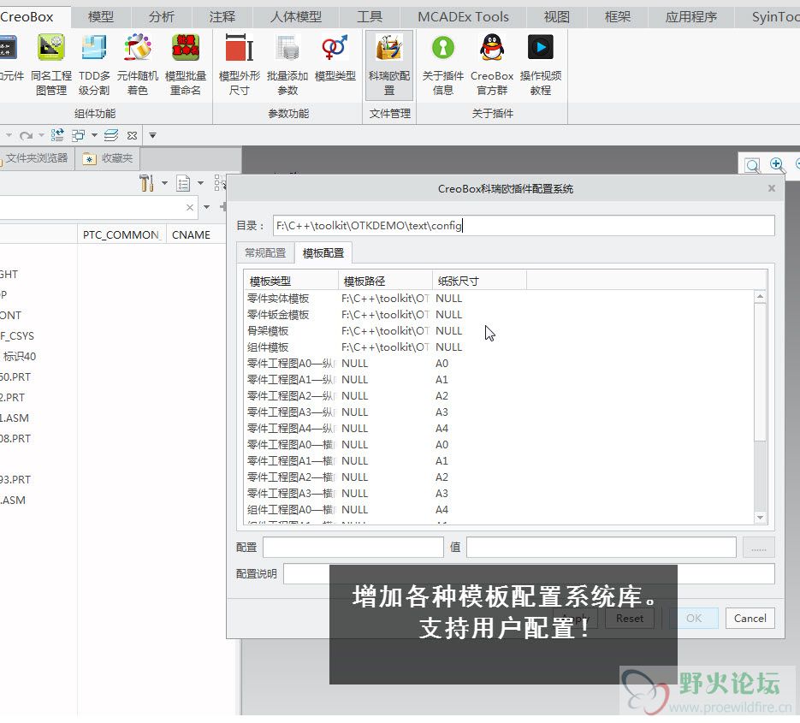Click the stacked layers icon in quick toolbar
The image size is (800, 723).
110,135
